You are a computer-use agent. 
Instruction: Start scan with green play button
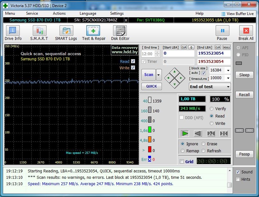click(185, 133)
